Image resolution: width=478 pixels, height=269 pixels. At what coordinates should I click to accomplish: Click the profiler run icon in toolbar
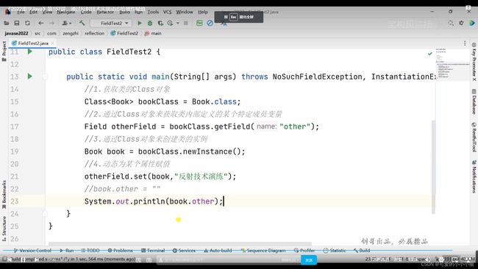point(170,24)
